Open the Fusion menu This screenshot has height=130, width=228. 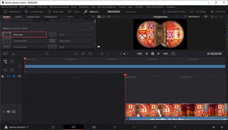tap(122, 7)
